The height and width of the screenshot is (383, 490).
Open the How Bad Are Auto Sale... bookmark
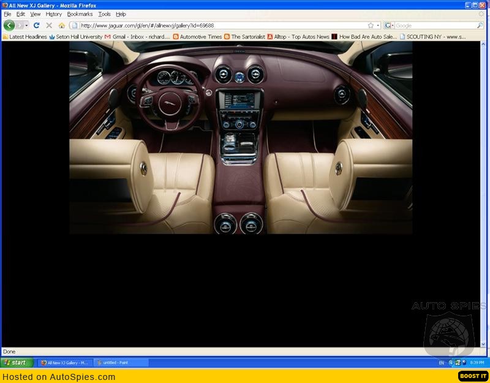point(364,37)
